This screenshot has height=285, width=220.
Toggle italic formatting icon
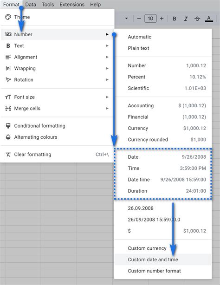(x=186, y=19)
